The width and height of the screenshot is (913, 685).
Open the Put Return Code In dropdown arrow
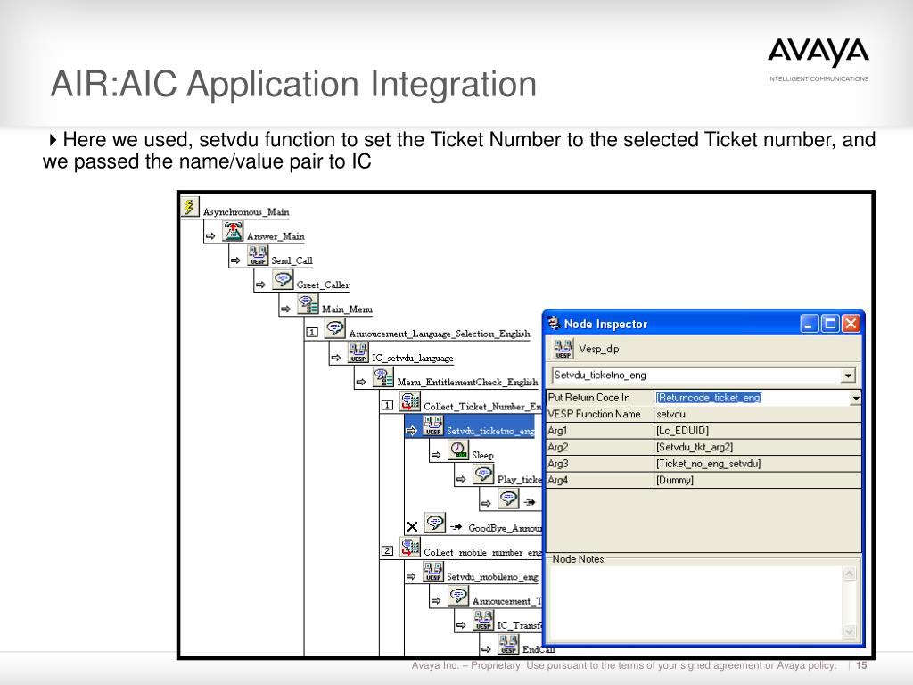click(x=855, y=399)
